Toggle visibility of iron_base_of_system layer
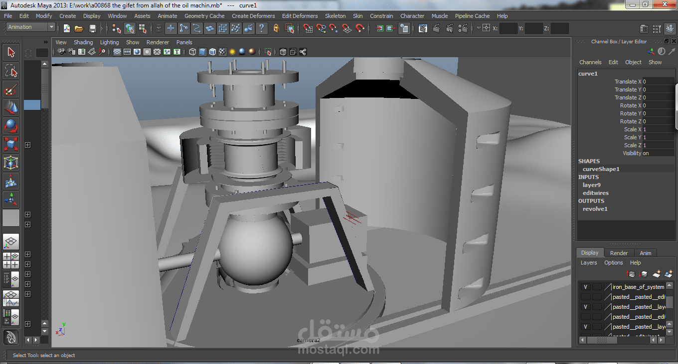 tap(585, 287)
